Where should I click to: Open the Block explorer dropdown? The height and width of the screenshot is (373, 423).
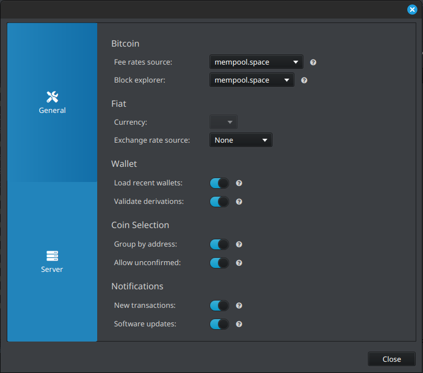[x=252, y=80]
